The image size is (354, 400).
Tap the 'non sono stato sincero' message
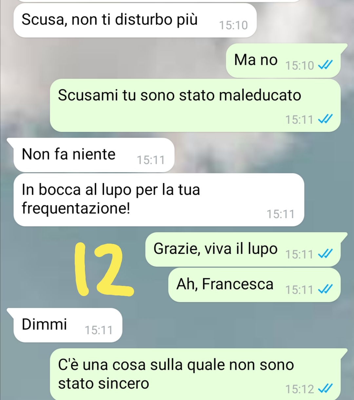(195, 374)
